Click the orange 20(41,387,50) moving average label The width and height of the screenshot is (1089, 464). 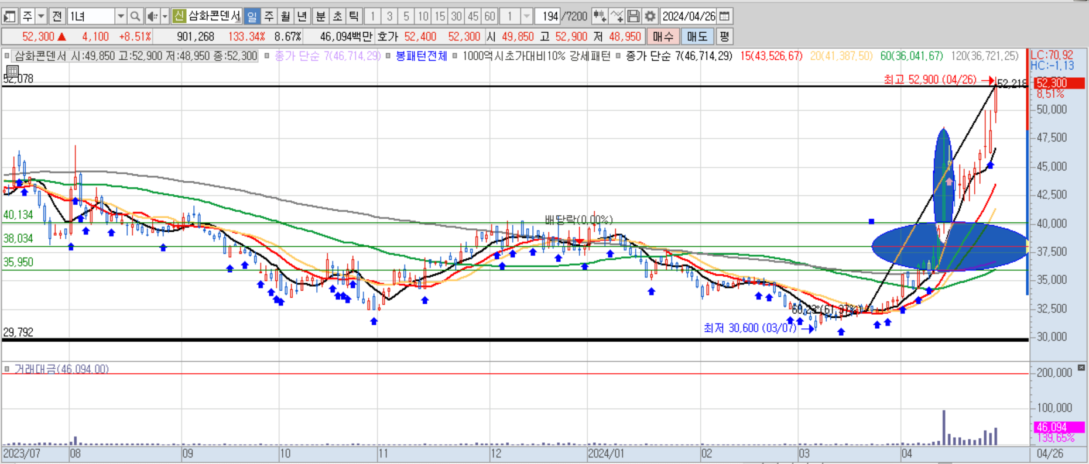point(841,56)
